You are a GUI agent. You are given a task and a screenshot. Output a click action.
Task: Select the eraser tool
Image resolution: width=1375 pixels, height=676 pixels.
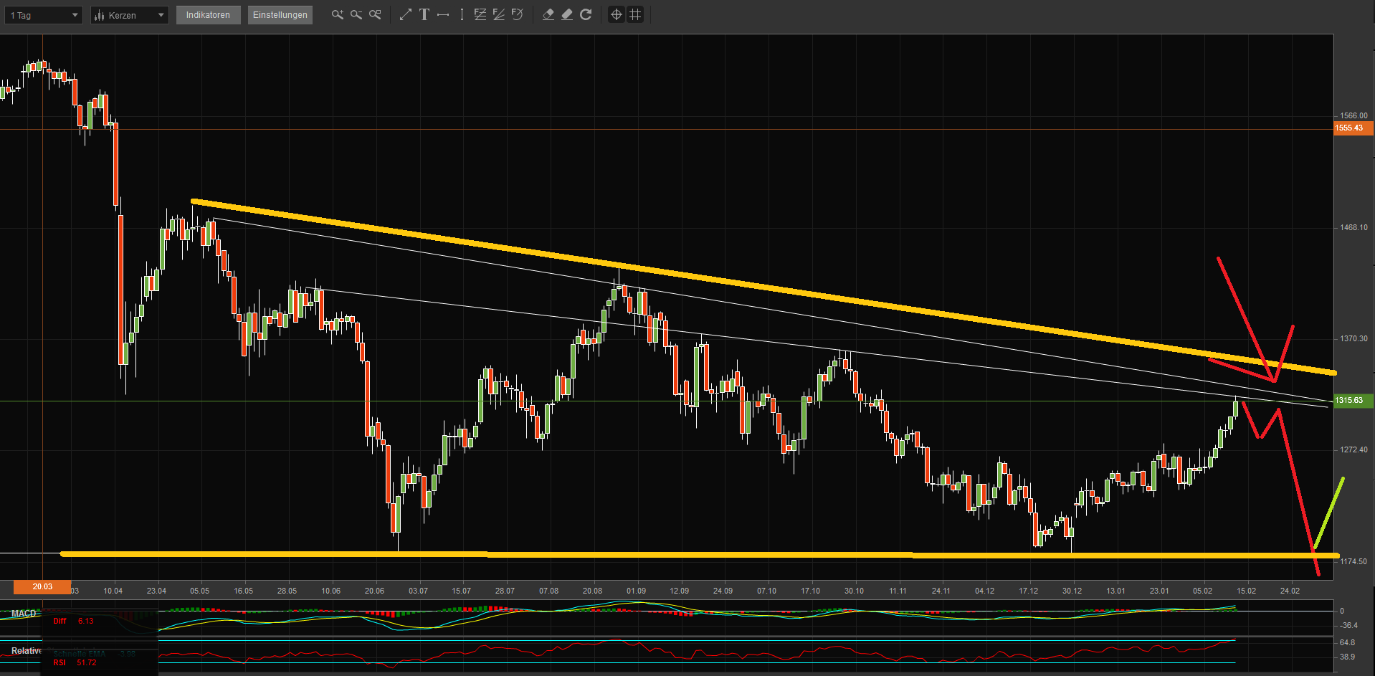tap(548, 14)
